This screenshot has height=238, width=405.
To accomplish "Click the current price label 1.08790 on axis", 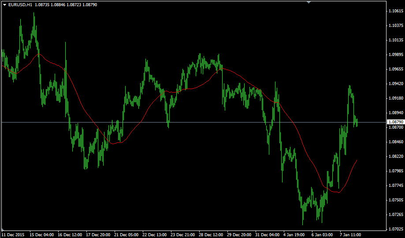I will (x=396, y=122).
